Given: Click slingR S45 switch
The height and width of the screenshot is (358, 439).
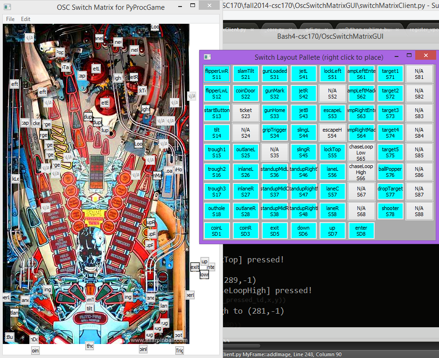Looking at the screenshot, I should [x=304, y=152].
